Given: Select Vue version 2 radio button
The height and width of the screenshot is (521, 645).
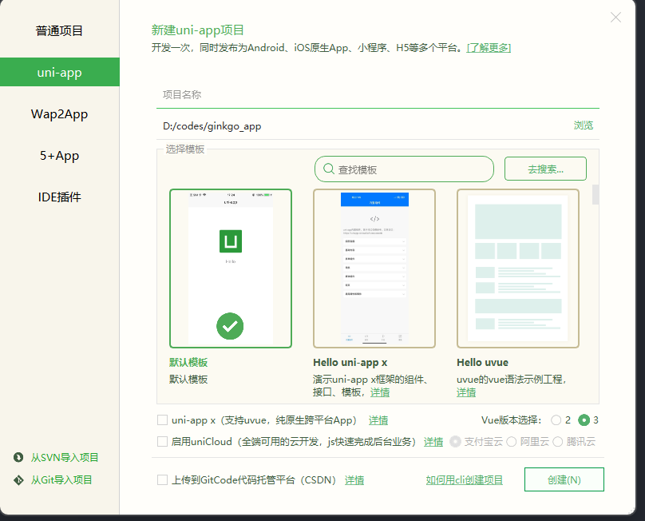Looking at the screenshot, I should pyautogui.click(x=556, y=420).
